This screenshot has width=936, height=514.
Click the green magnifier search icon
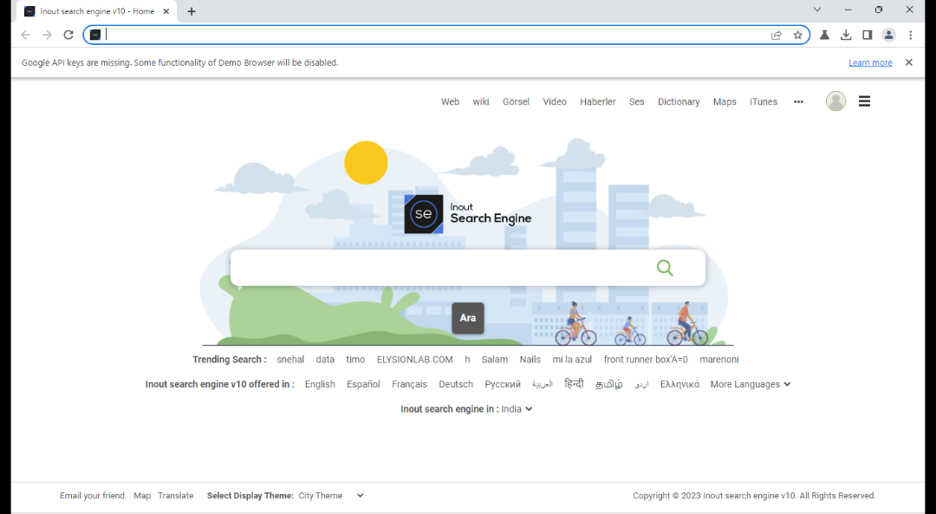(x=665, y=268)
